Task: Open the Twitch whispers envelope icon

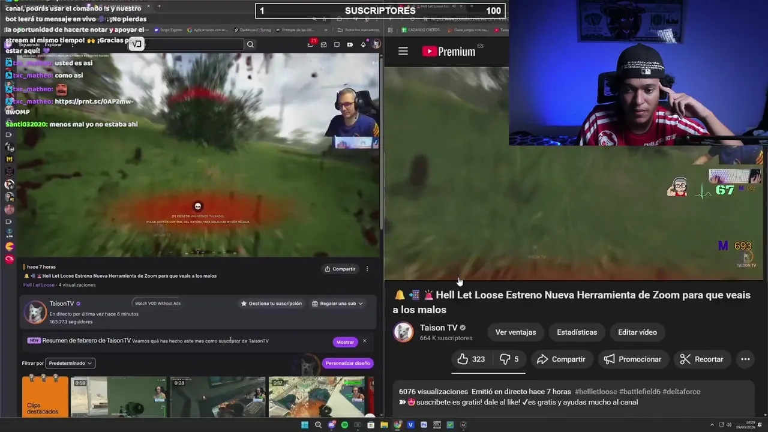Action: pyautogui.click(x=324, y=44)
